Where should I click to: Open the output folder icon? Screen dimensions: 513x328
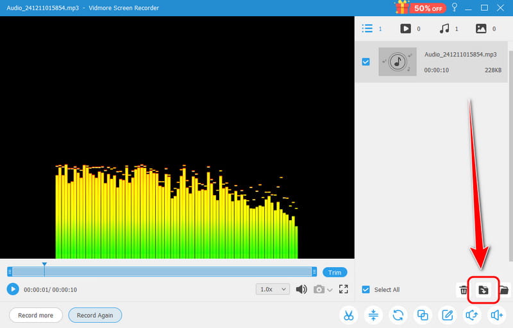coord(503,290)
